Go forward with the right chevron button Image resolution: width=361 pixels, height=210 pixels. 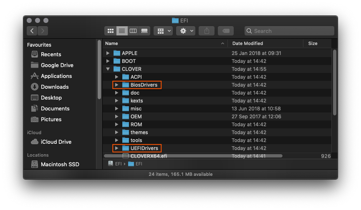43,31
